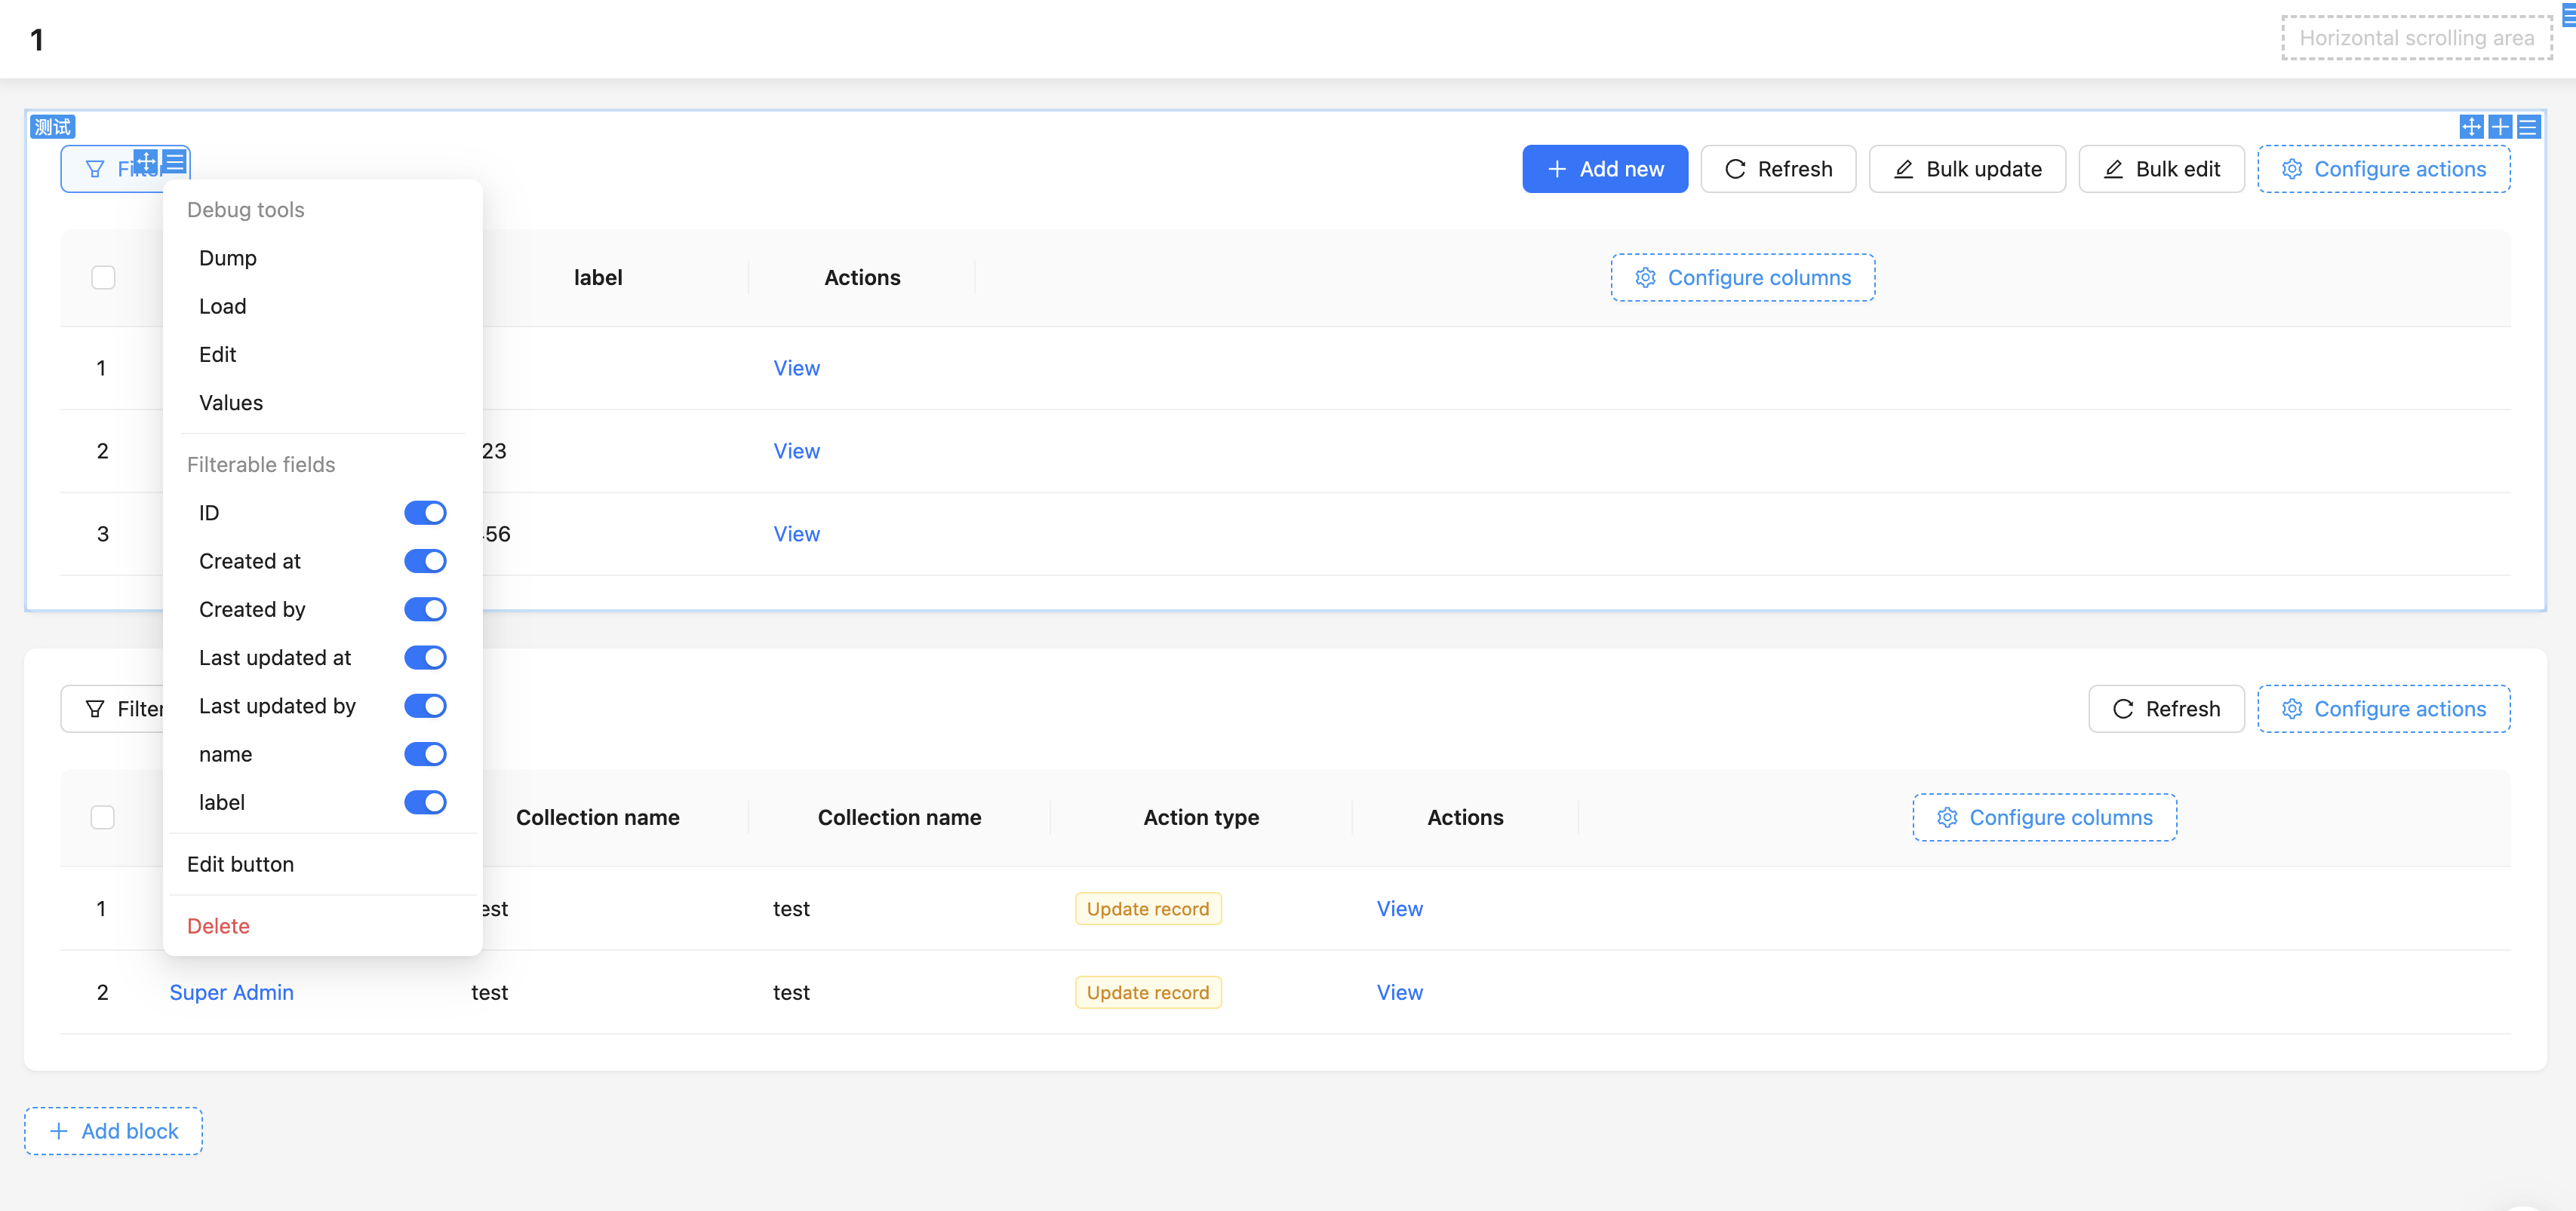Open View link in the row showing 23
Image resolution: width=2576 pixels, height=1211 pixels.
(x=797, y=451)
